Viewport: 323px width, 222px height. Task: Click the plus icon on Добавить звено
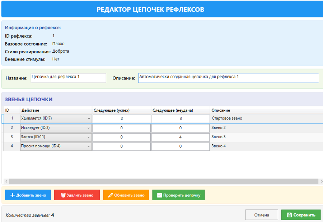click(13, 195)
